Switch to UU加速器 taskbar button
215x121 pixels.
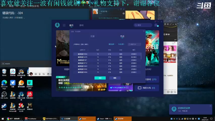tap(69, 119)
